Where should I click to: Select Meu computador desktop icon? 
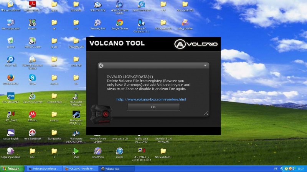click(x=11, y=24)
